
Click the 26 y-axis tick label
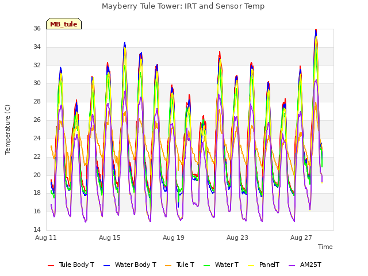click(37, 120)
